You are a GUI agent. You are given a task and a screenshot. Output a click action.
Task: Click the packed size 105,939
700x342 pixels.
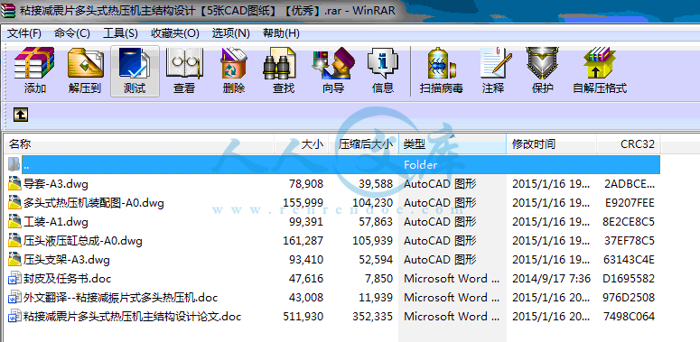click(x=372, y=241)
